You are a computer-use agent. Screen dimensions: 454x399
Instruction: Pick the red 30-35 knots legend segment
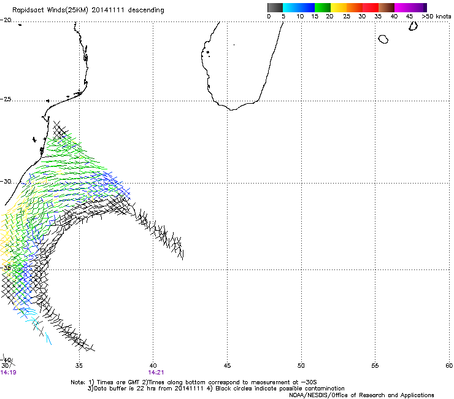click(371, 7)
